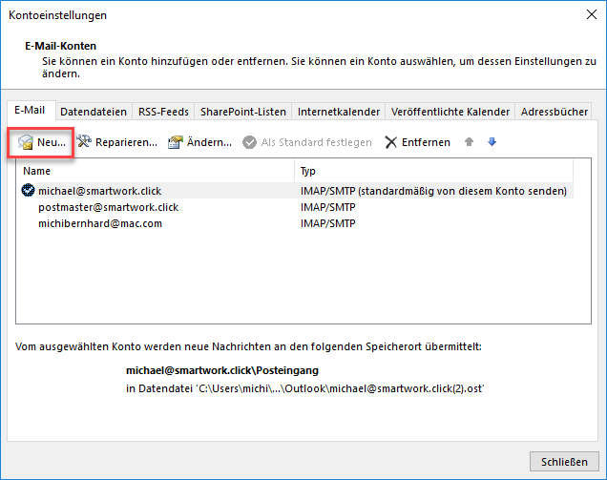Go to the Internetkalender tab
The image size is (607, 480).
point(339,112)
